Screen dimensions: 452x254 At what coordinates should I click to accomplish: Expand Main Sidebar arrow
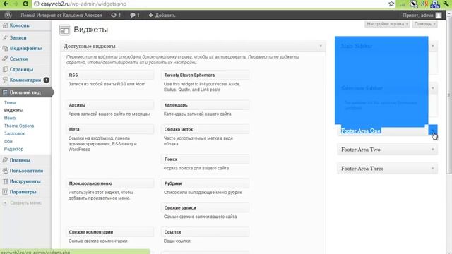(433, 46)
